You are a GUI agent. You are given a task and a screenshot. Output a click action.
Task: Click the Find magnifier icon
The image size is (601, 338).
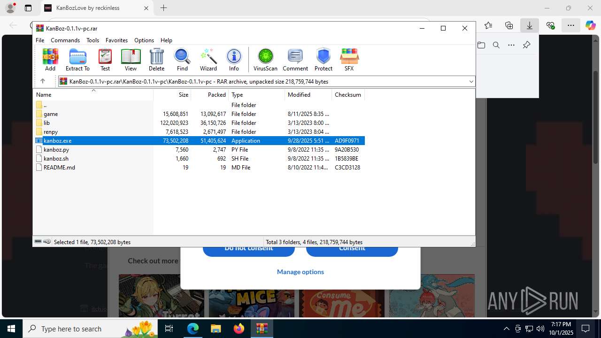coord(182,60)
